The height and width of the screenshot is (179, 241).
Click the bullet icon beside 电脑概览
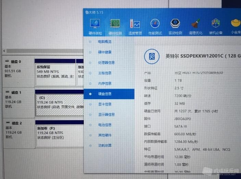point(90,42)
